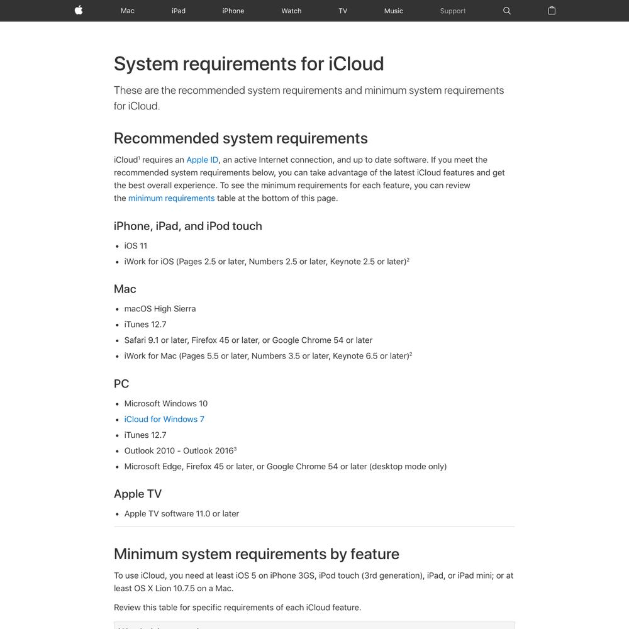Image resolution: width=629 pixels, height=629 pixels.
Task: Click the Mac section heading above macOS High Sierra
Action: point(125,289)
